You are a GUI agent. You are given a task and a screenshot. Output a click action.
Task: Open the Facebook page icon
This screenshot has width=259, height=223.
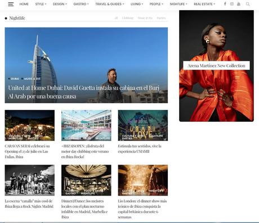point(225,4)
